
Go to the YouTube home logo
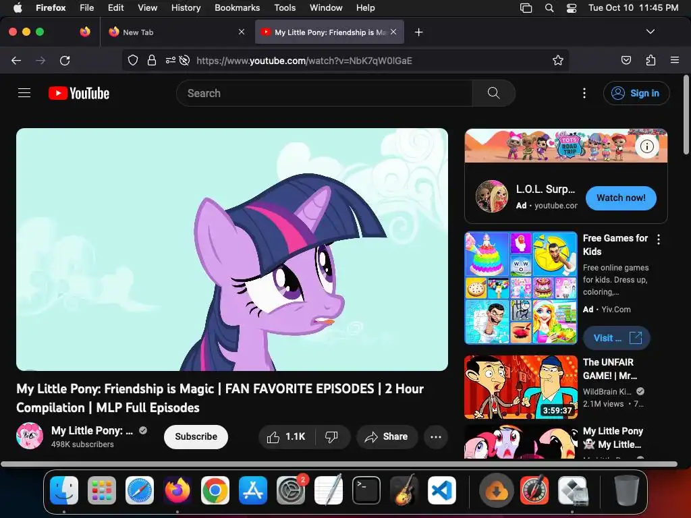pyautogui.click(x=79, y=93)
